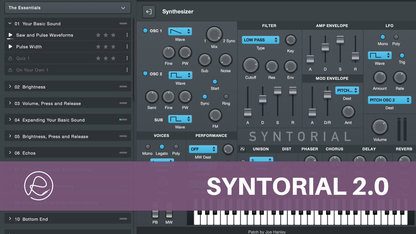Screen dimensions: 416x234
Task: Click the oscillator Mix knob
Action: coord(214,35)
